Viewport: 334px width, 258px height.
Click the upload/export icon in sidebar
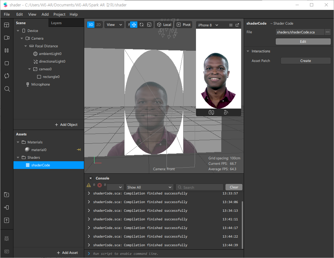click(7, 220)
